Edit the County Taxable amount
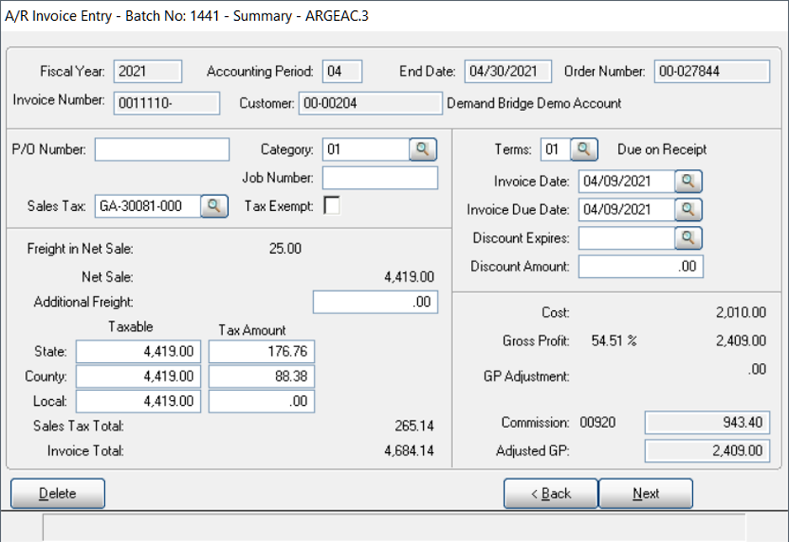Image resolution: width=789 pixels, height=542 pixels. coord(139,376)
